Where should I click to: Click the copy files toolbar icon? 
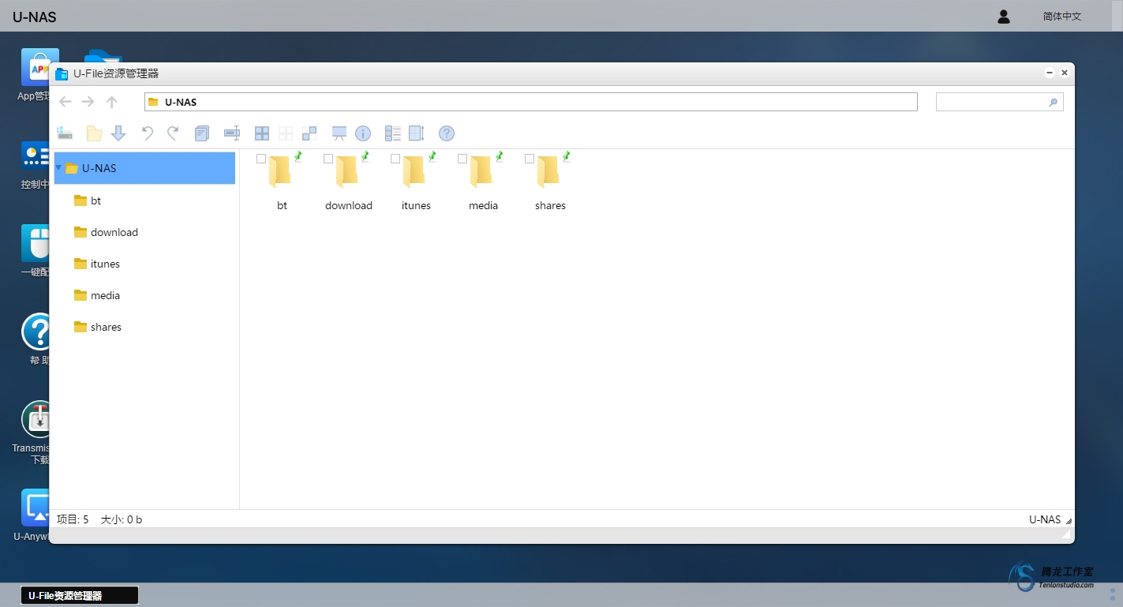tap(202, 133)
